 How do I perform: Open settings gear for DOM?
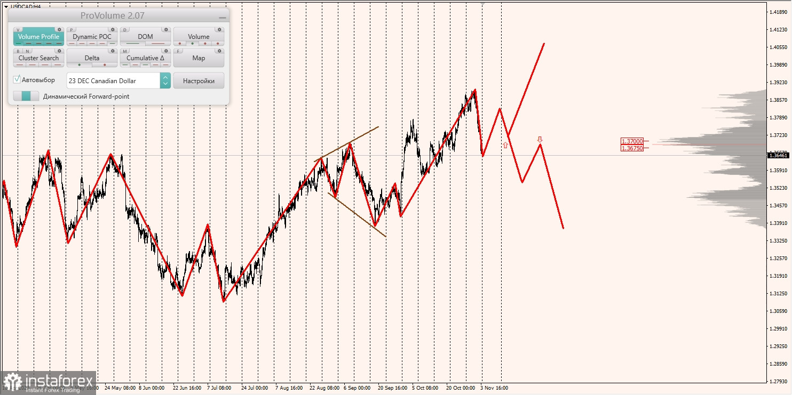[167, 30]
